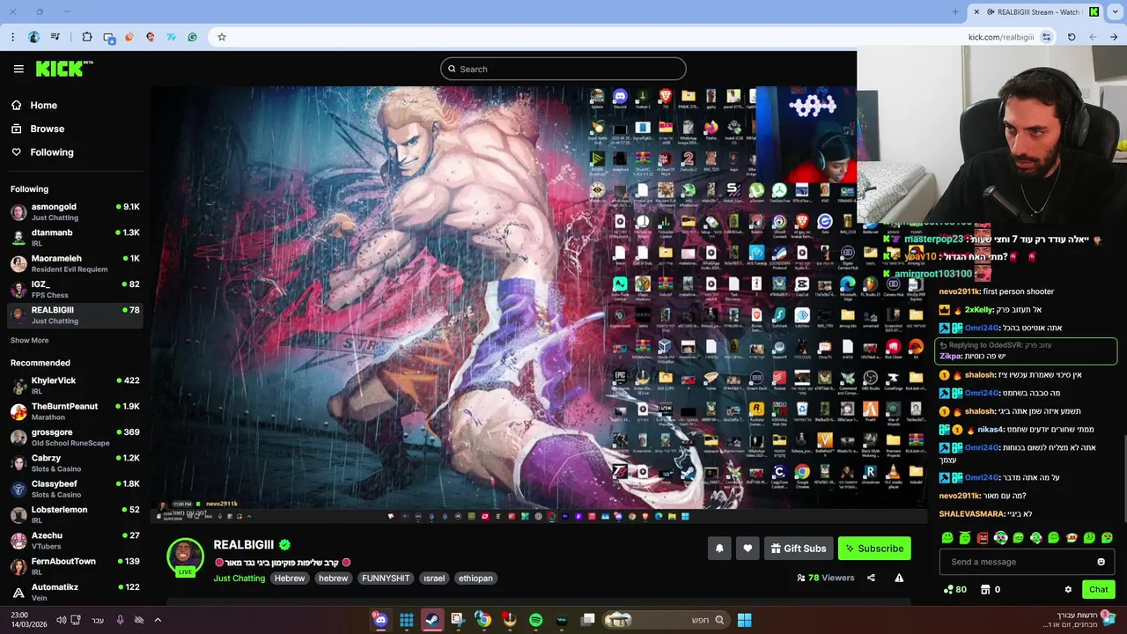
Task: Click the taskbar microphone icon
Action: [120, 620]
